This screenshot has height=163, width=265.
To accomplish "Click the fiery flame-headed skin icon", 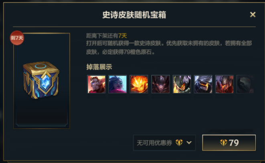I will pos(139,84).
